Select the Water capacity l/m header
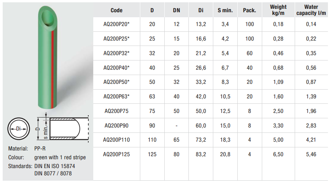 (311, 10)
